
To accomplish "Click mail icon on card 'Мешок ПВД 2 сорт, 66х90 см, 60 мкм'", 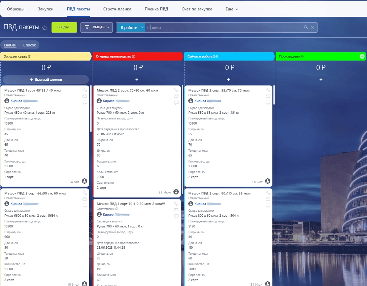I will pos(85,199).
